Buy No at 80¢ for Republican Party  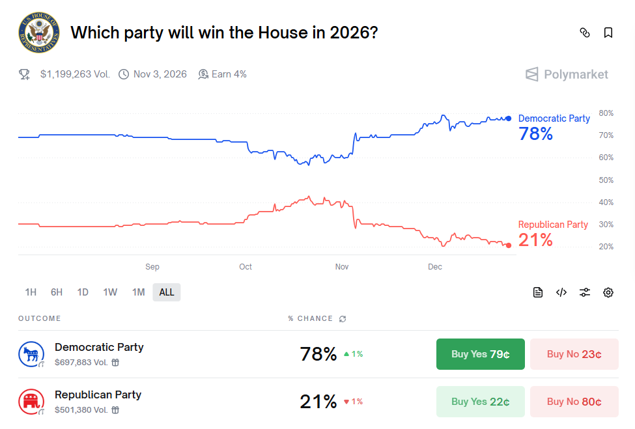click(574, 401)
